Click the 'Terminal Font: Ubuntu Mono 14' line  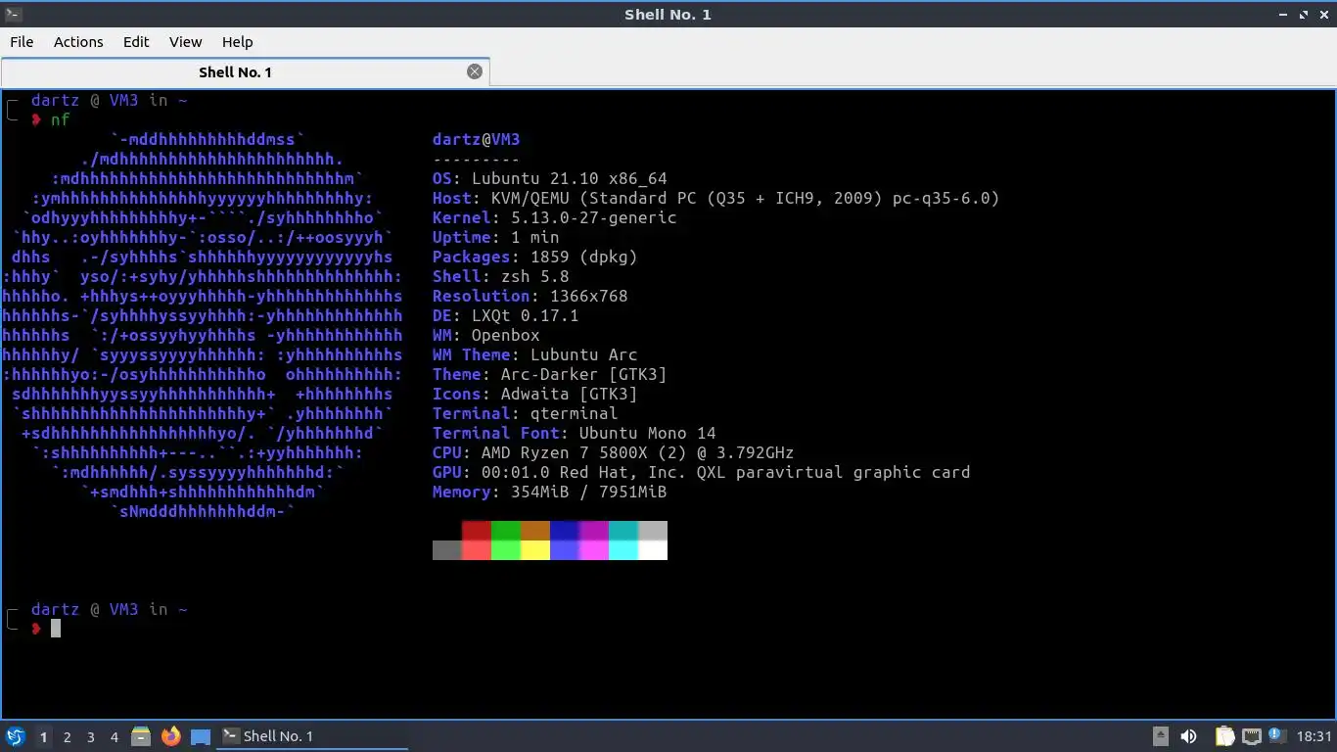point(575,433)
